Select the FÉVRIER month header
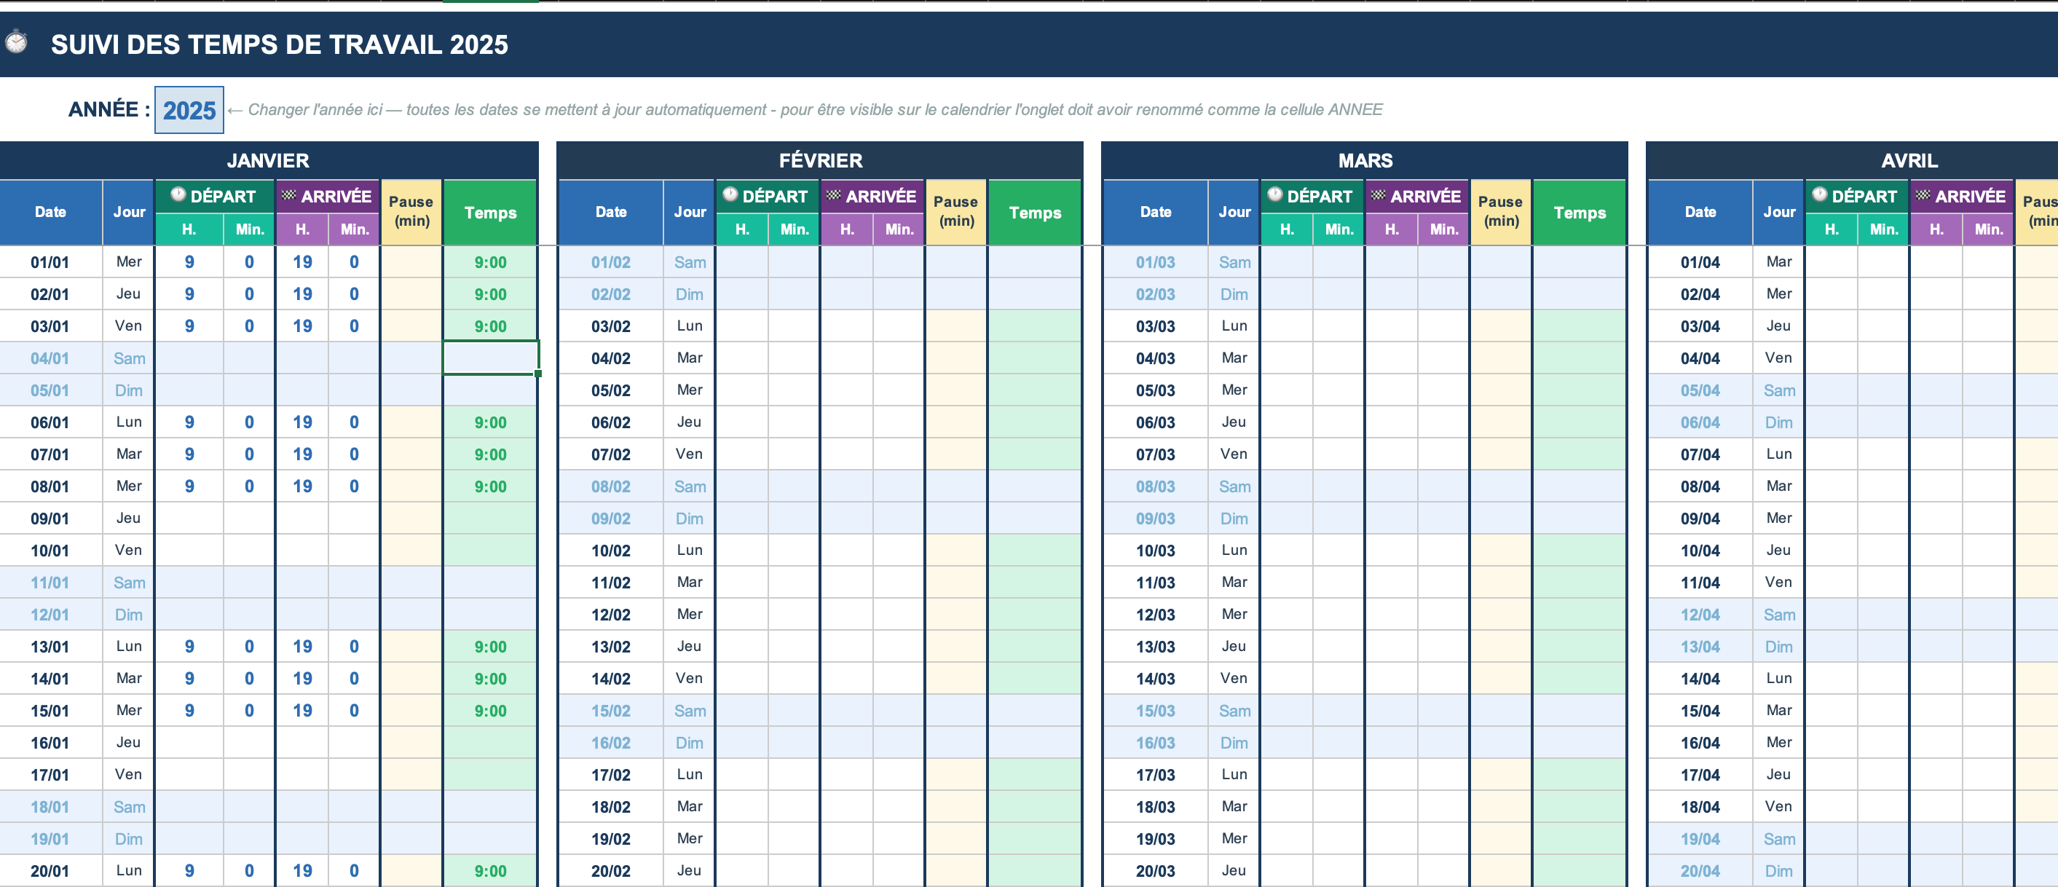Viewport: 2058px width, 887px height. pyautogui.click(x=820, y=161)
